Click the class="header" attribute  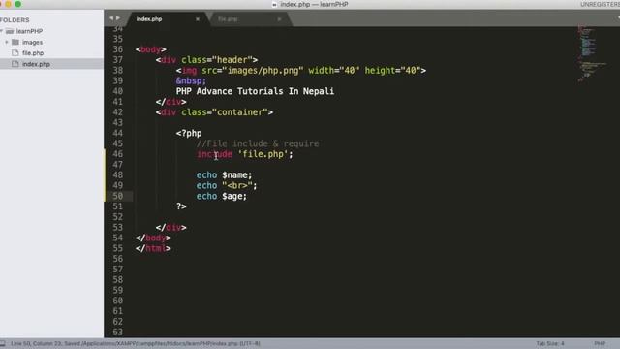pyautogui.click(x=217, y=60)
